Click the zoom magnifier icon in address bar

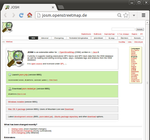click(119, 15)
